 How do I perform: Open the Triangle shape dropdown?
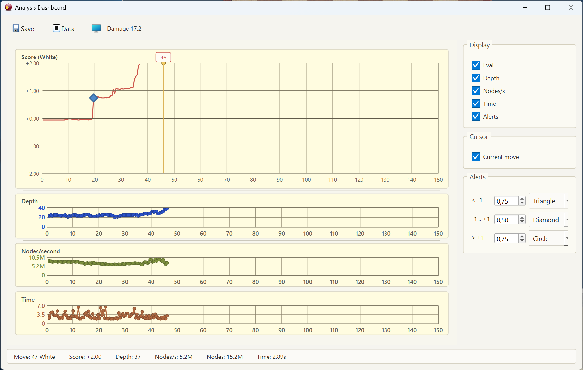[x=549, y=201]
